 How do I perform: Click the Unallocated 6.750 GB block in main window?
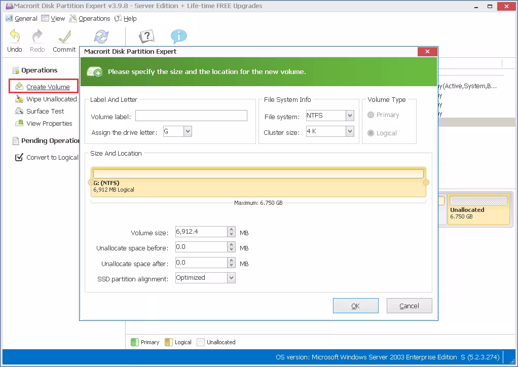point(478,209)
